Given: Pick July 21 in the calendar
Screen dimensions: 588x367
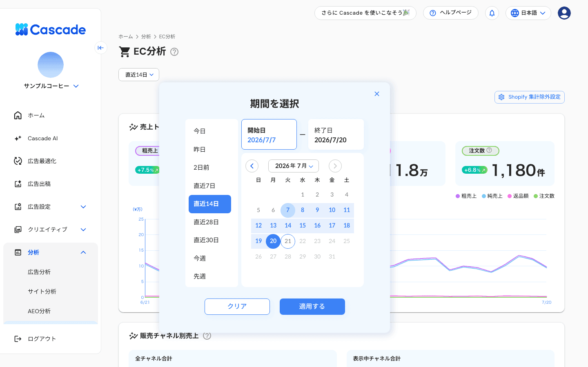Looking at the screenshot, I should [288, 241].
